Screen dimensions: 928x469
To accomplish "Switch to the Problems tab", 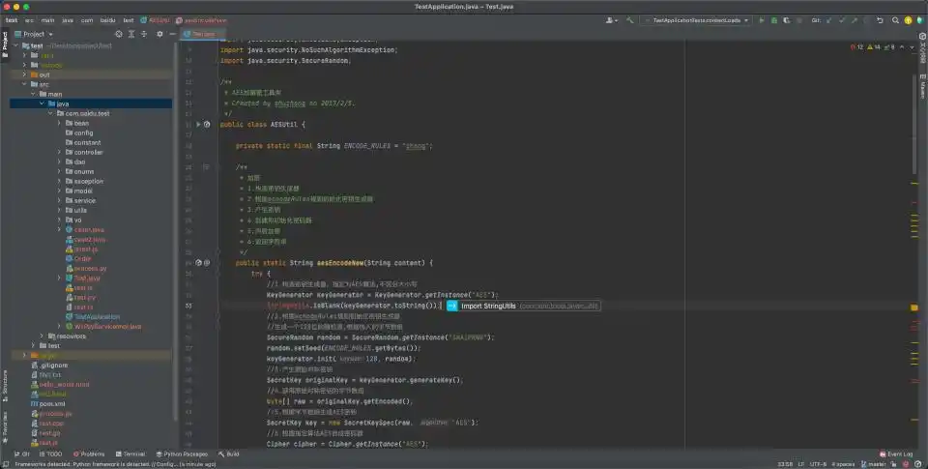I will tap(89, 454).
